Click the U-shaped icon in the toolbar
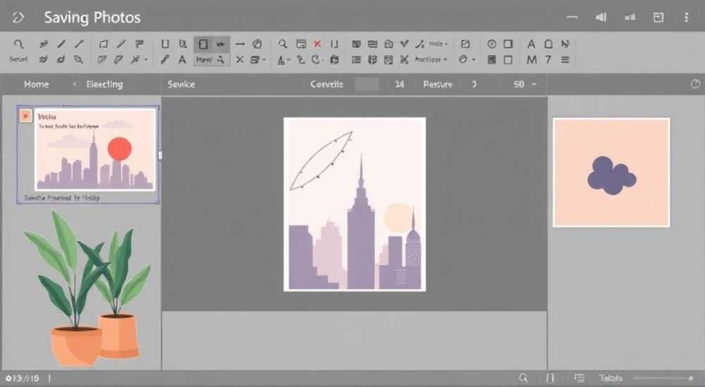This screenshot has width=705, height=387. (x=165, y=44)
